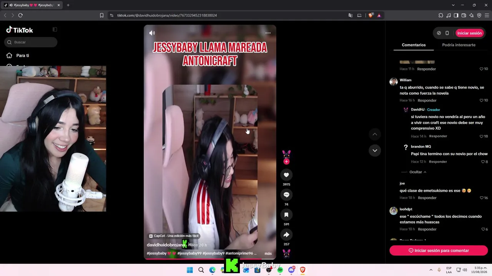Focus the Buscar search field
This screenshot has height=276, width=492.
pyautogui.click(x=31, y=42)
